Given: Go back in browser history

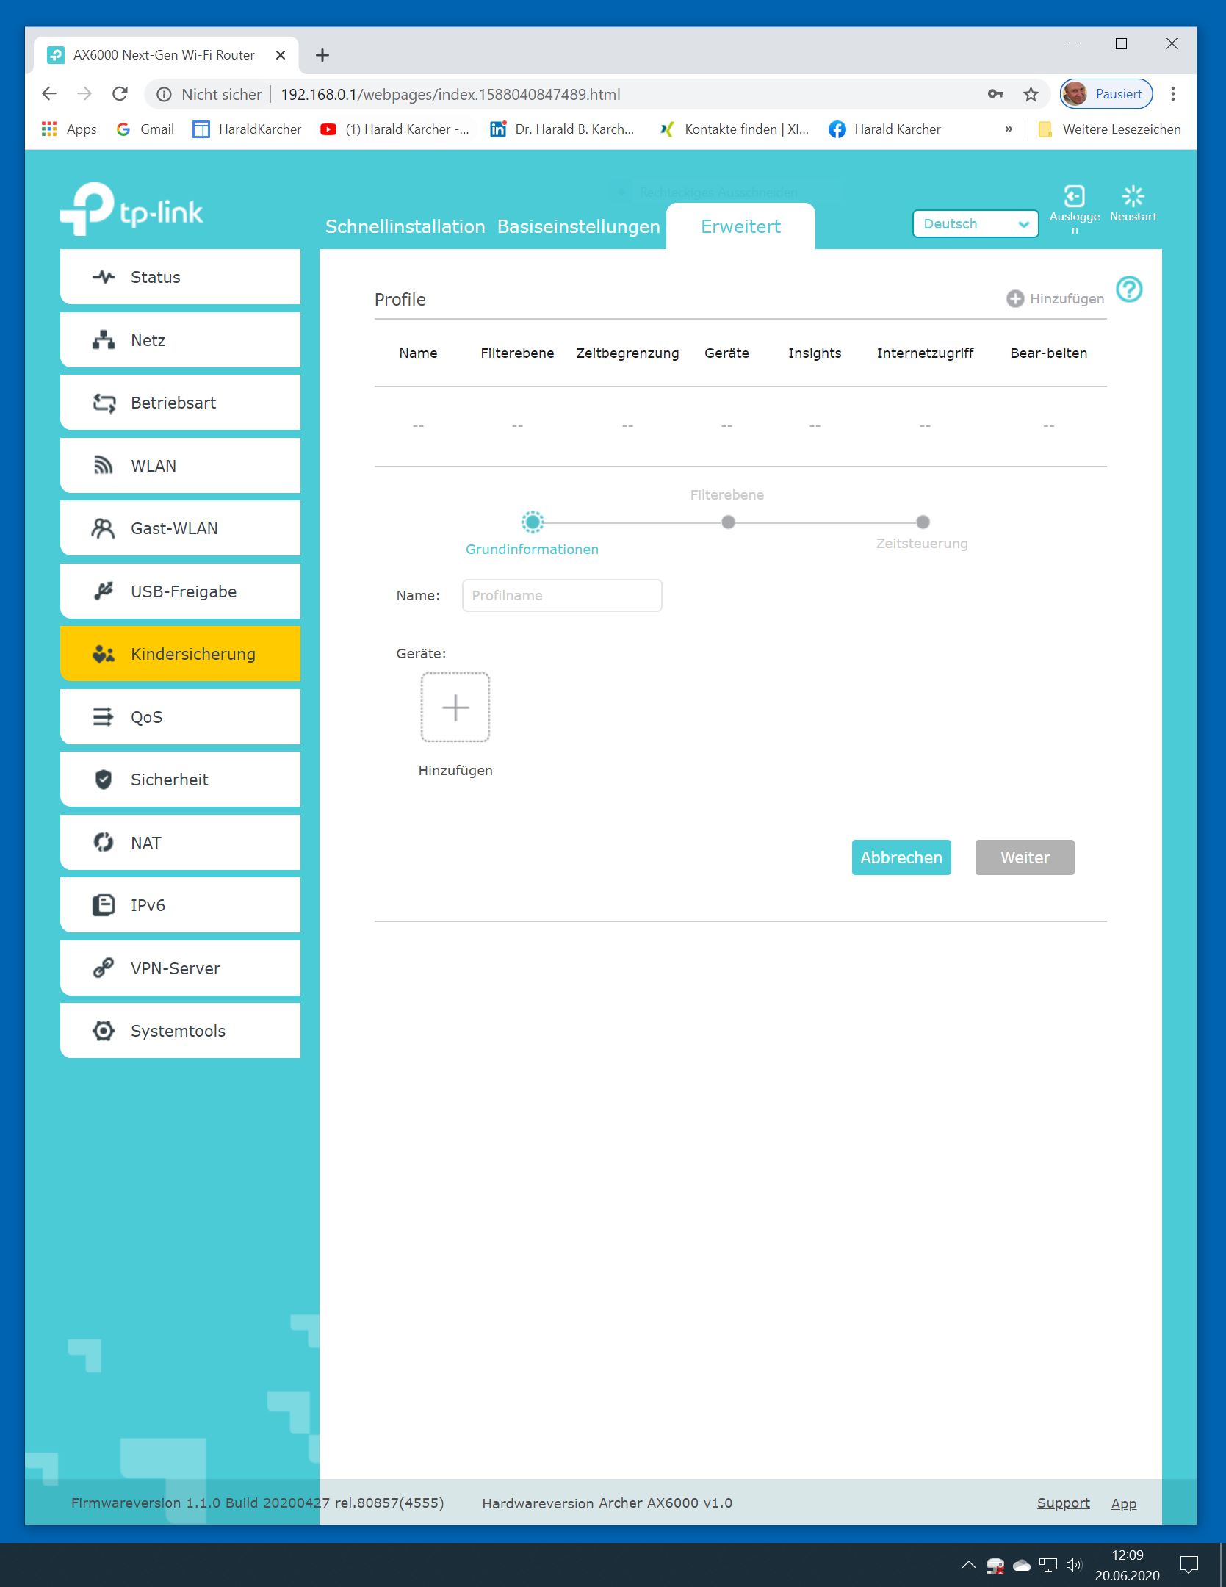Looking at the screenshot, I should (49, 94).
